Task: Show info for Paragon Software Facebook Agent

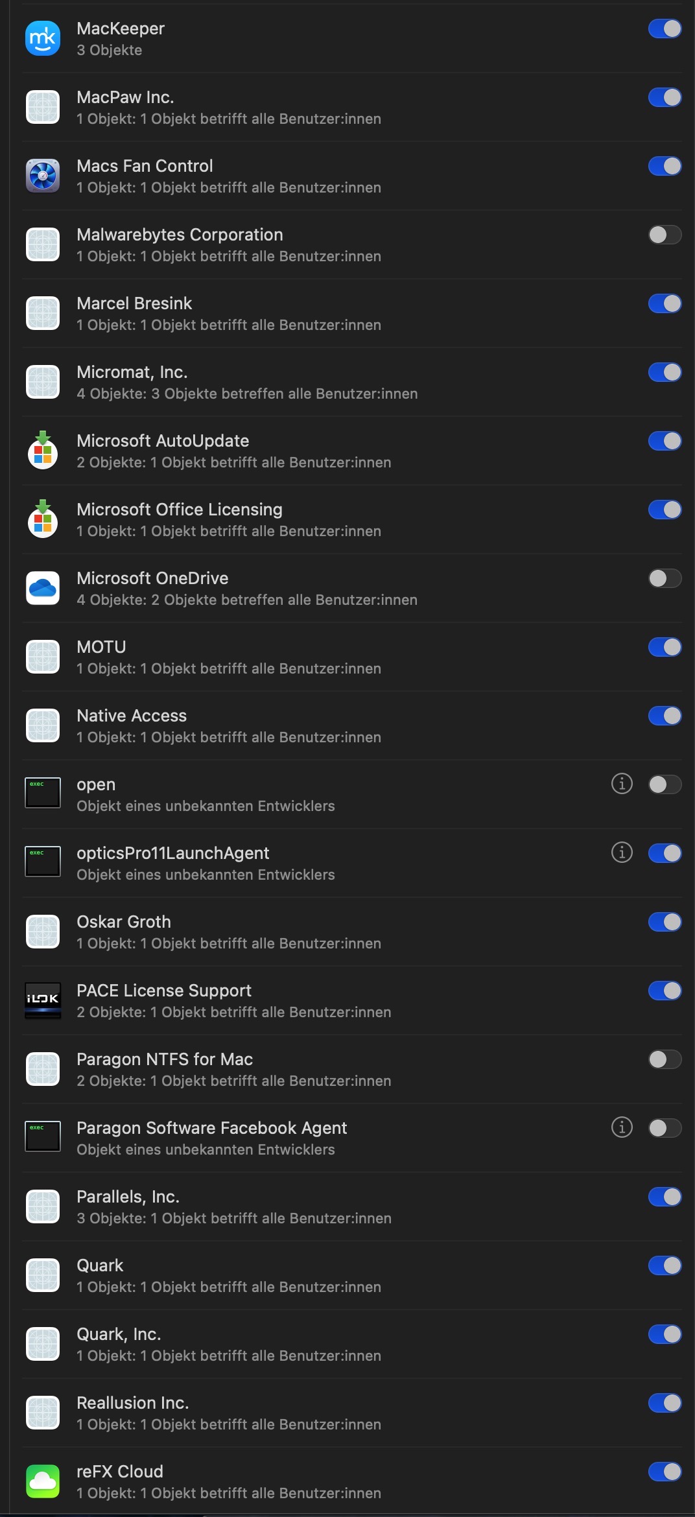Action: click(622, 1127)
